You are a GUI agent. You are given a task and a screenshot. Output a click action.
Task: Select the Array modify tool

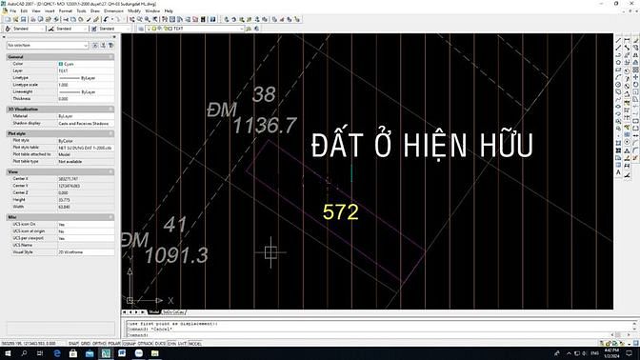(x=635, y=70)
